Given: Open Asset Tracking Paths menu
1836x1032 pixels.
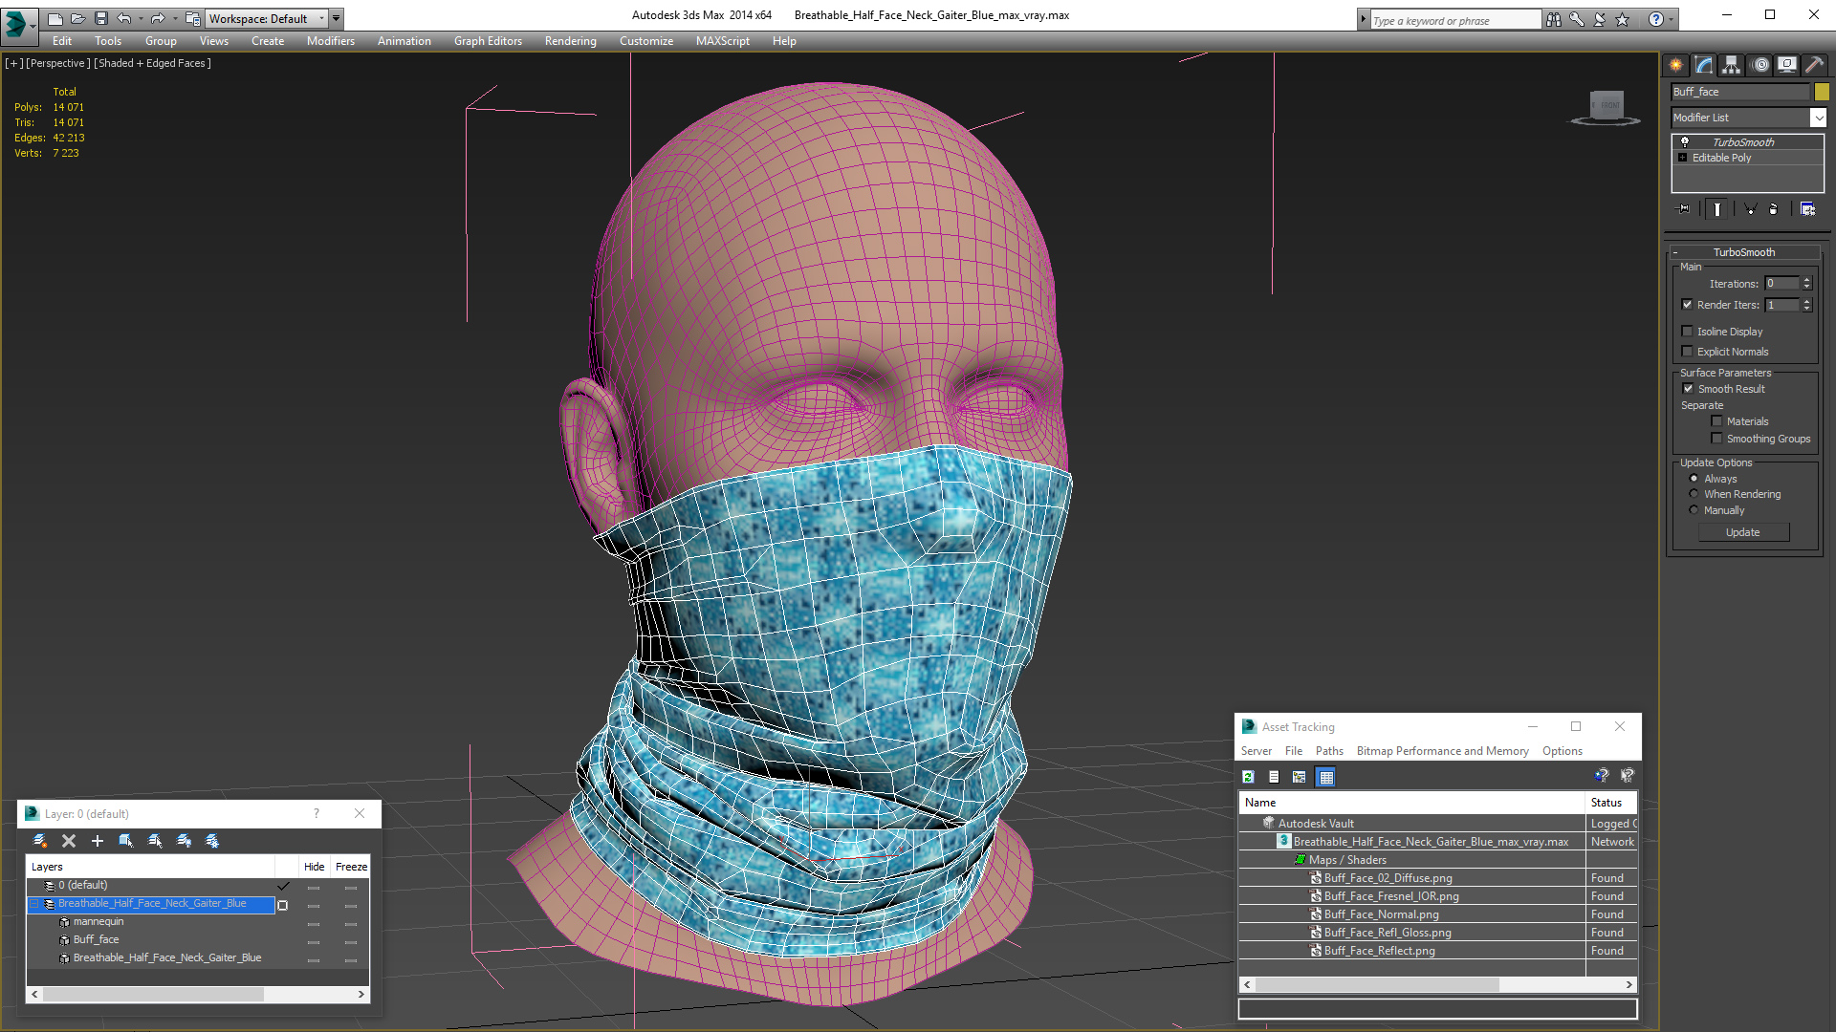Looking at the screenshot, I should point(1329,751).
